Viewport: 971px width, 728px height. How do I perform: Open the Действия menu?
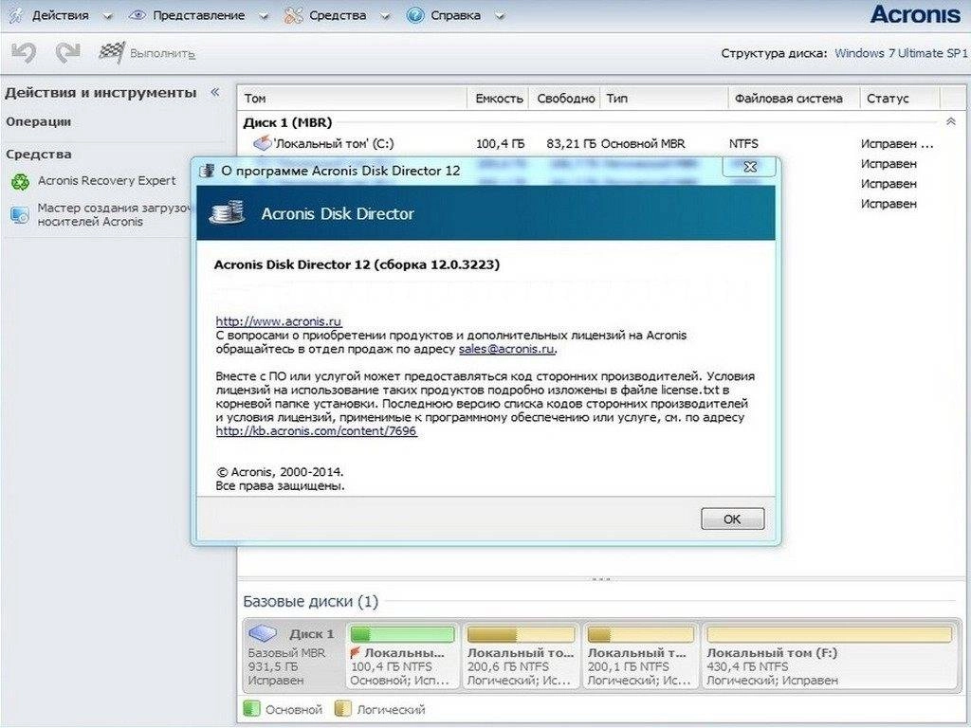(60, 15)
